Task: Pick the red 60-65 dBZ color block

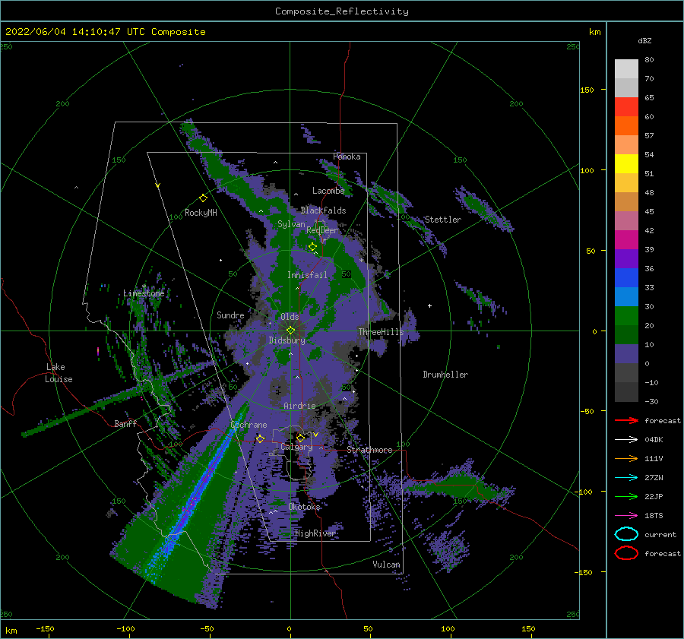Action: [626, 106]
